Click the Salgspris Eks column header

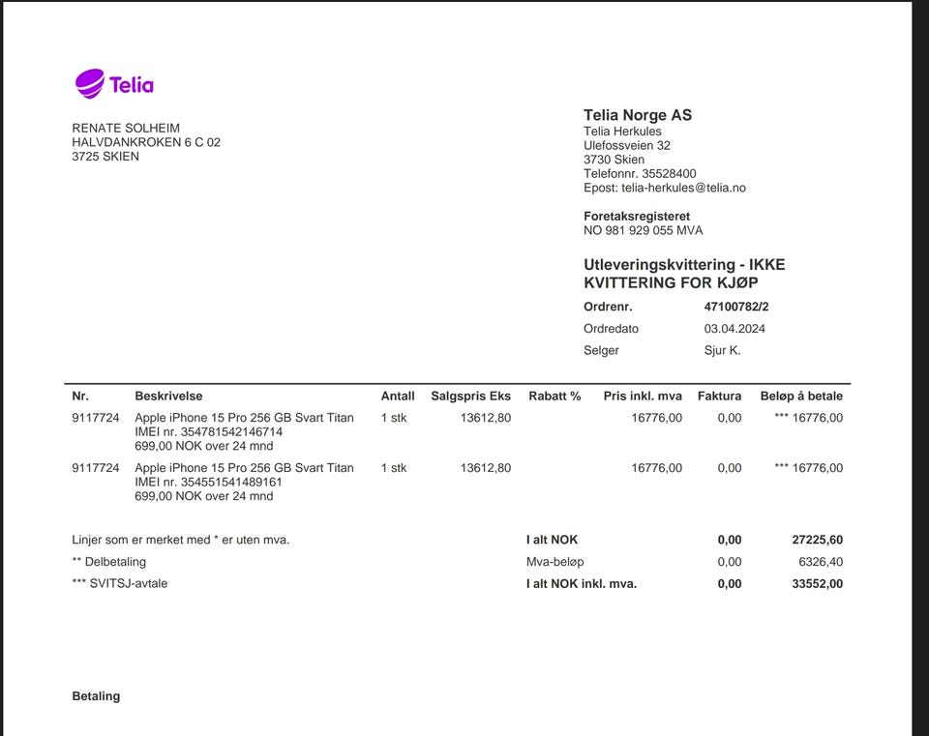coord(470,397)
